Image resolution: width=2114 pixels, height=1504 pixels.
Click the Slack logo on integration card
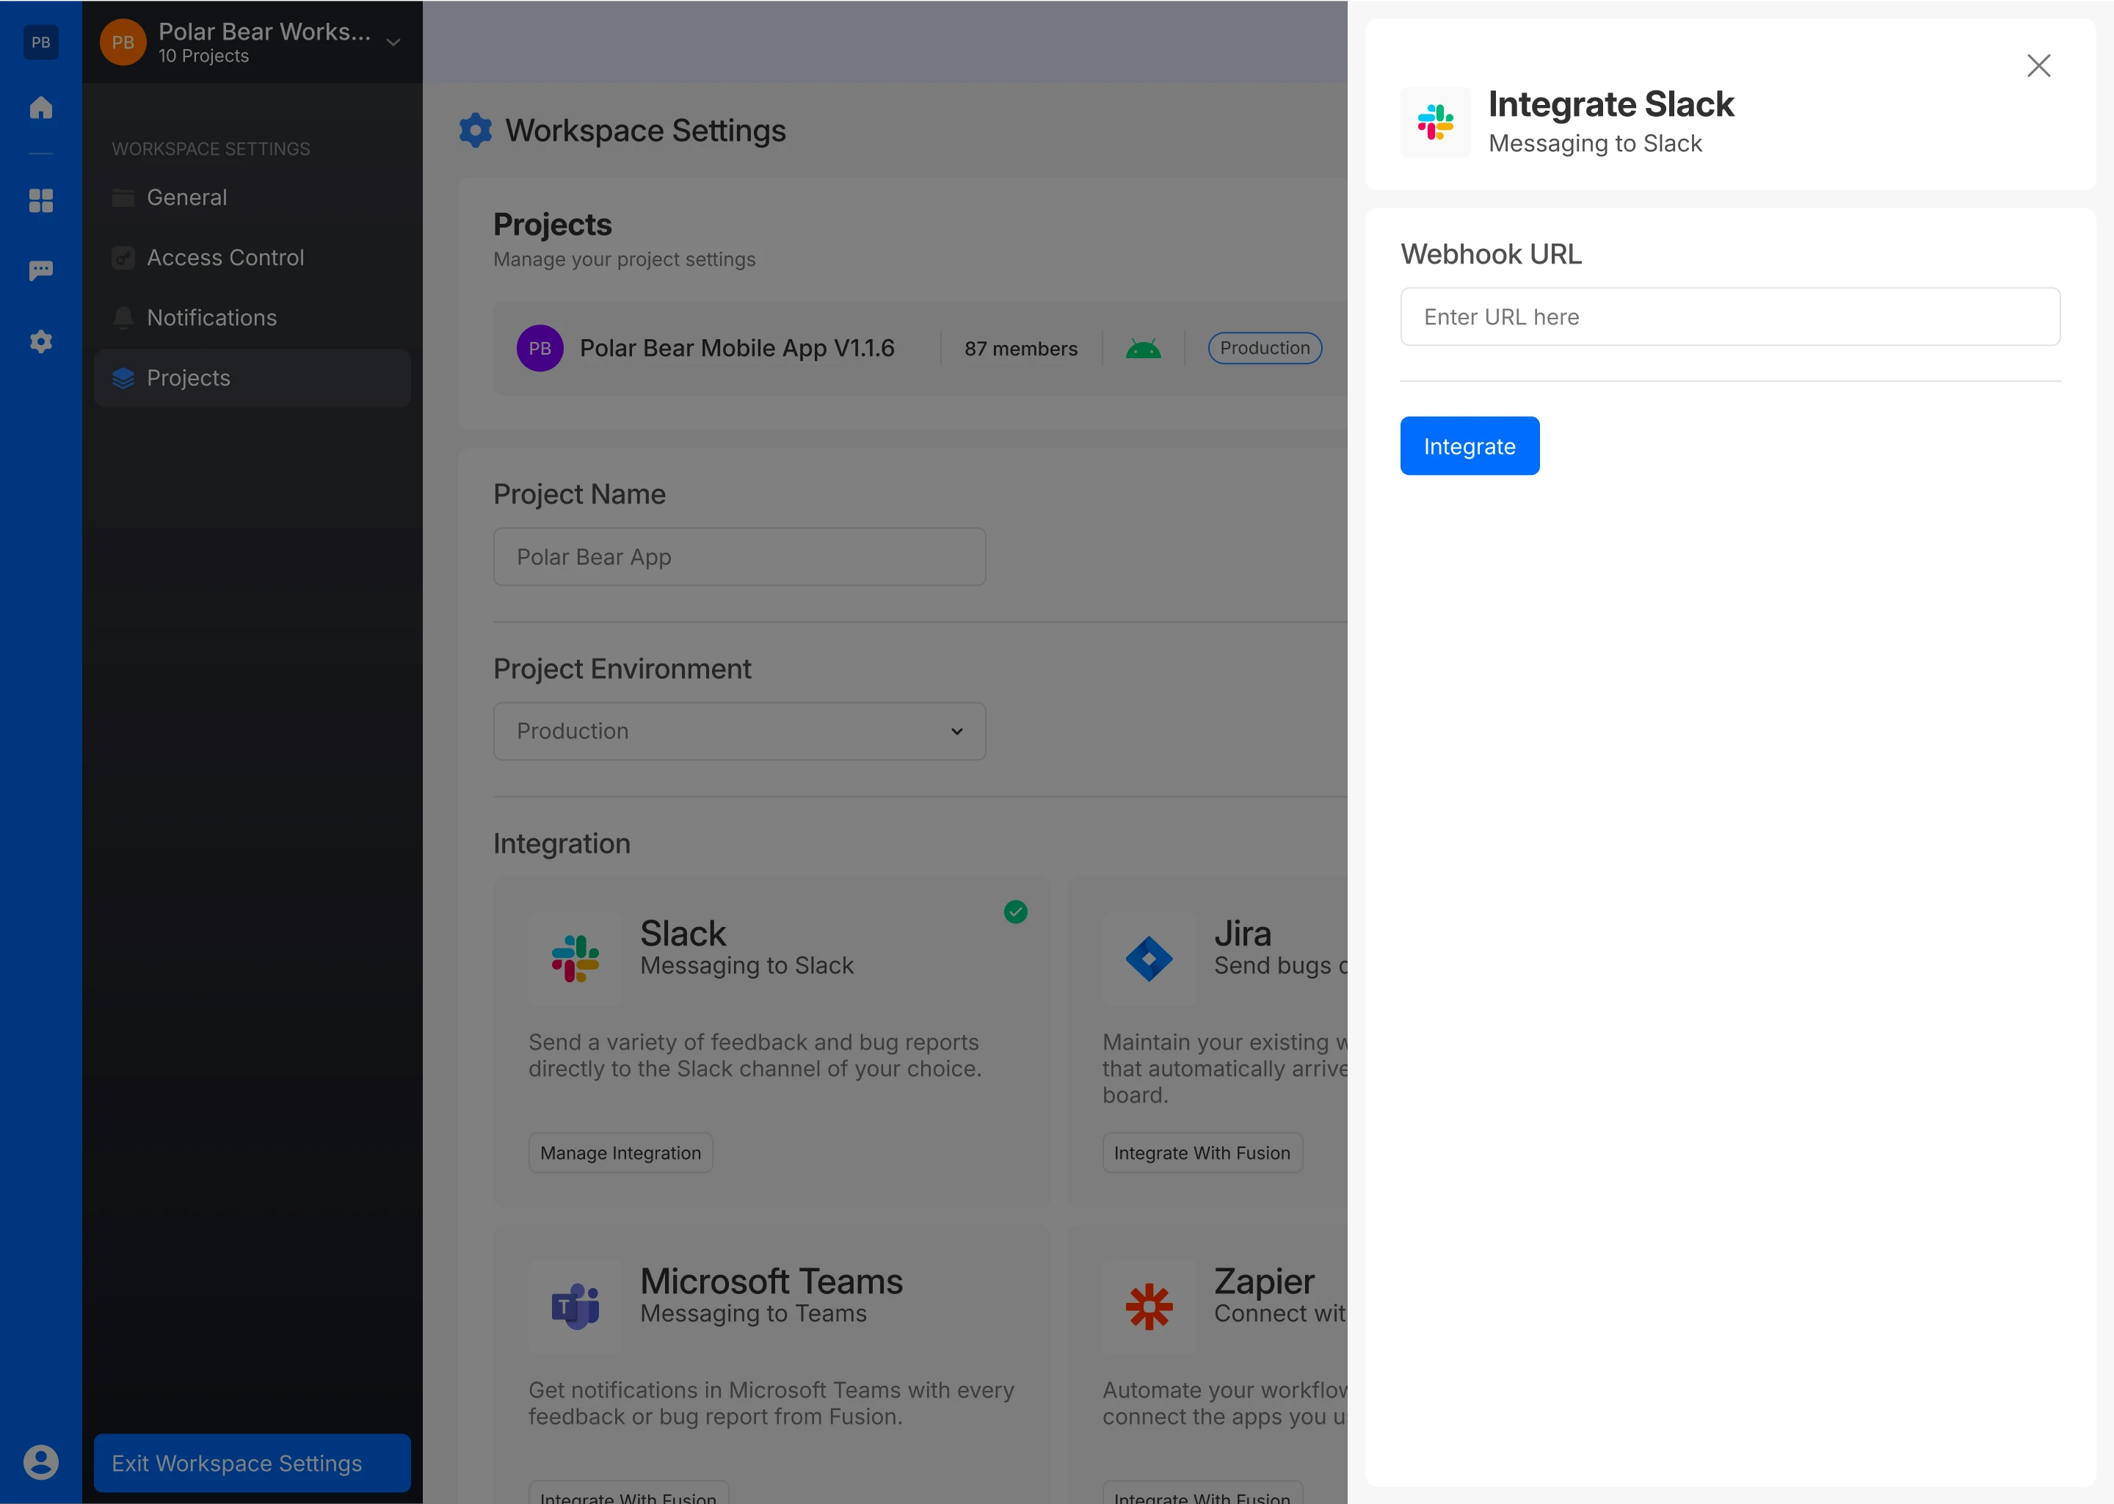[x=575, y=959]
